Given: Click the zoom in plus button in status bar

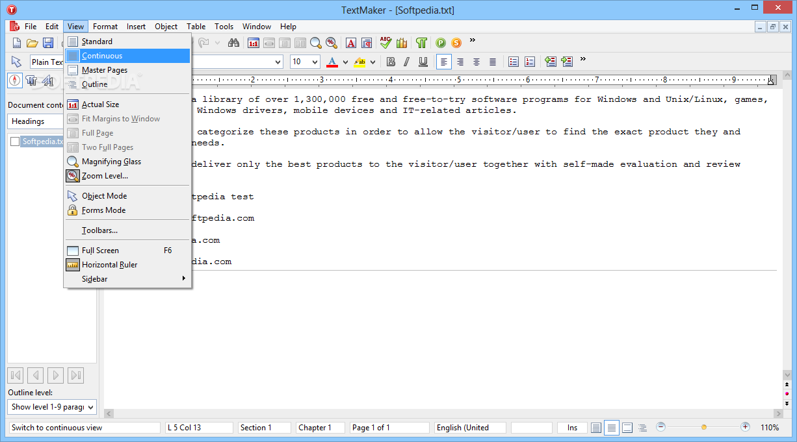Looking at the screenshot, I should [745, 427].
